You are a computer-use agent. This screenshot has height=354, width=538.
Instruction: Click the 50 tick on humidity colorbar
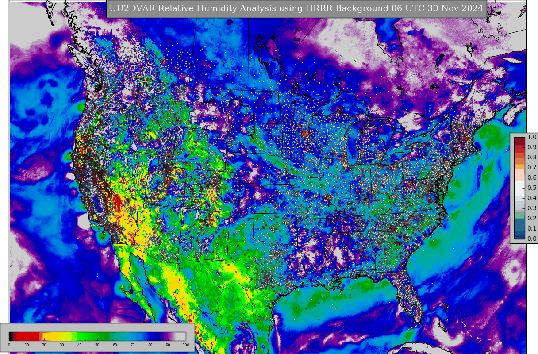(97, 345)
